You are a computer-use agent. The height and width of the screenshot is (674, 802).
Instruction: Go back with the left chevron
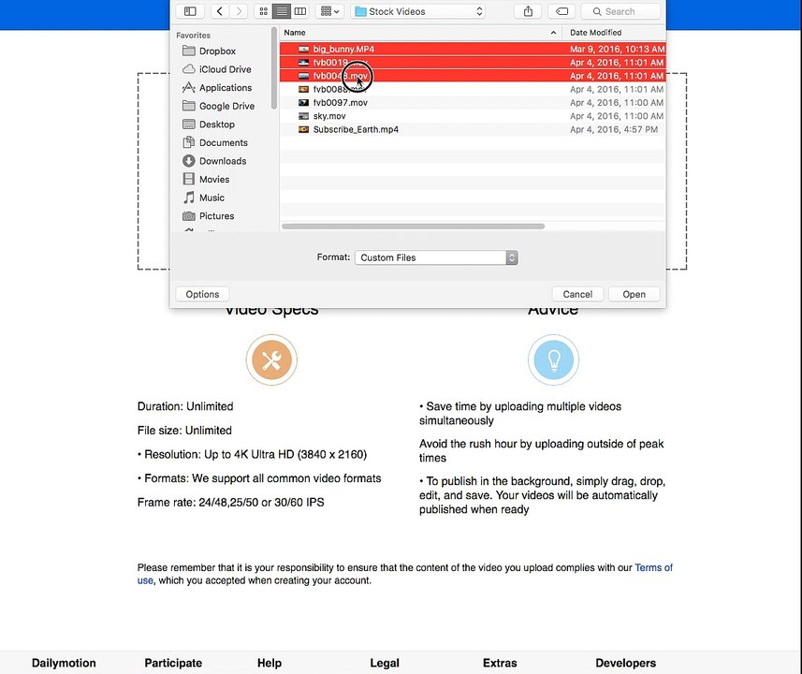click(219, 11)
